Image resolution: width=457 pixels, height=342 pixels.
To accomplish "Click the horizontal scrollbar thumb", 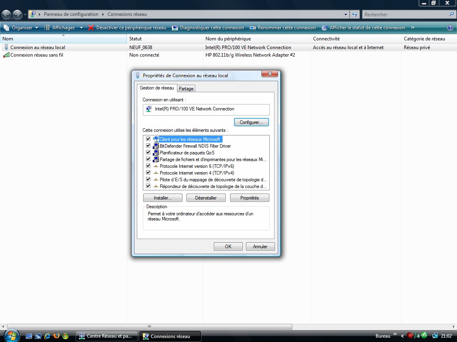I will click(150, 327).
